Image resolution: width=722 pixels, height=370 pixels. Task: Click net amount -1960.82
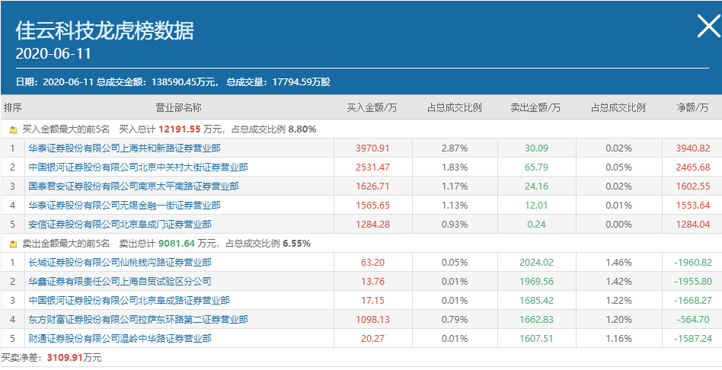(692, 263)
